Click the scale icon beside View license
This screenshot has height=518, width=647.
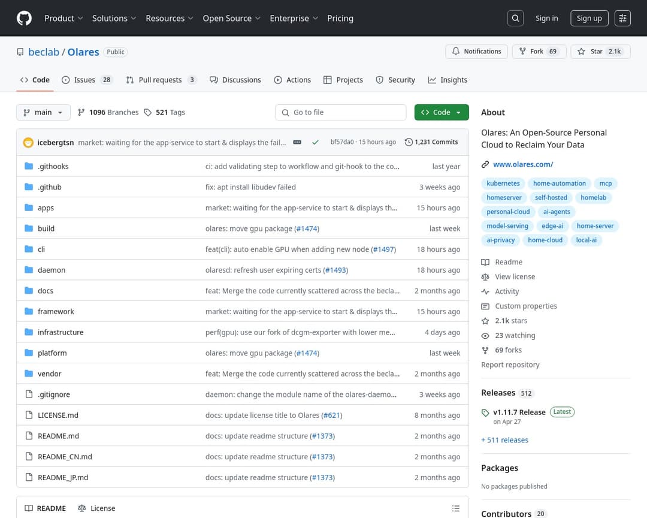coord(485,277)
